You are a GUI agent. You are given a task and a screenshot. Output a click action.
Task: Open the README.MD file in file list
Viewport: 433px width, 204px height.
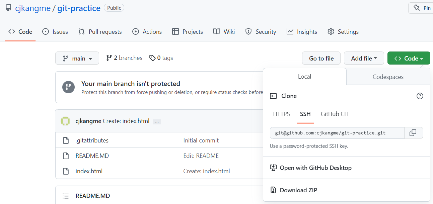coord(92,156)
